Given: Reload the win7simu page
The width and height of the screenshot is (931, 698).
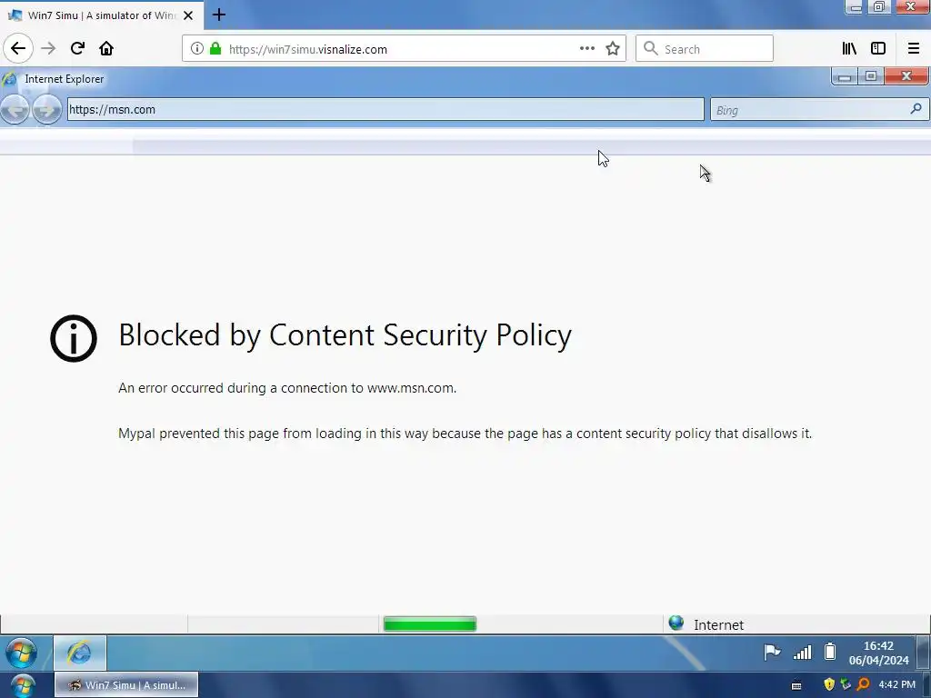Looking at the screenshot, I should coord(77,48).
